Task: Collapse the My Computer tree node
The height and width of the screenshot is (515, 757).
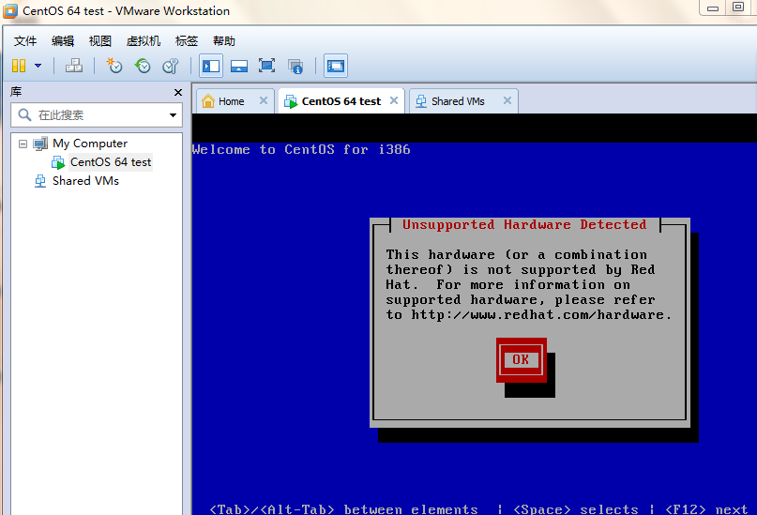Action: click(23, 144)
